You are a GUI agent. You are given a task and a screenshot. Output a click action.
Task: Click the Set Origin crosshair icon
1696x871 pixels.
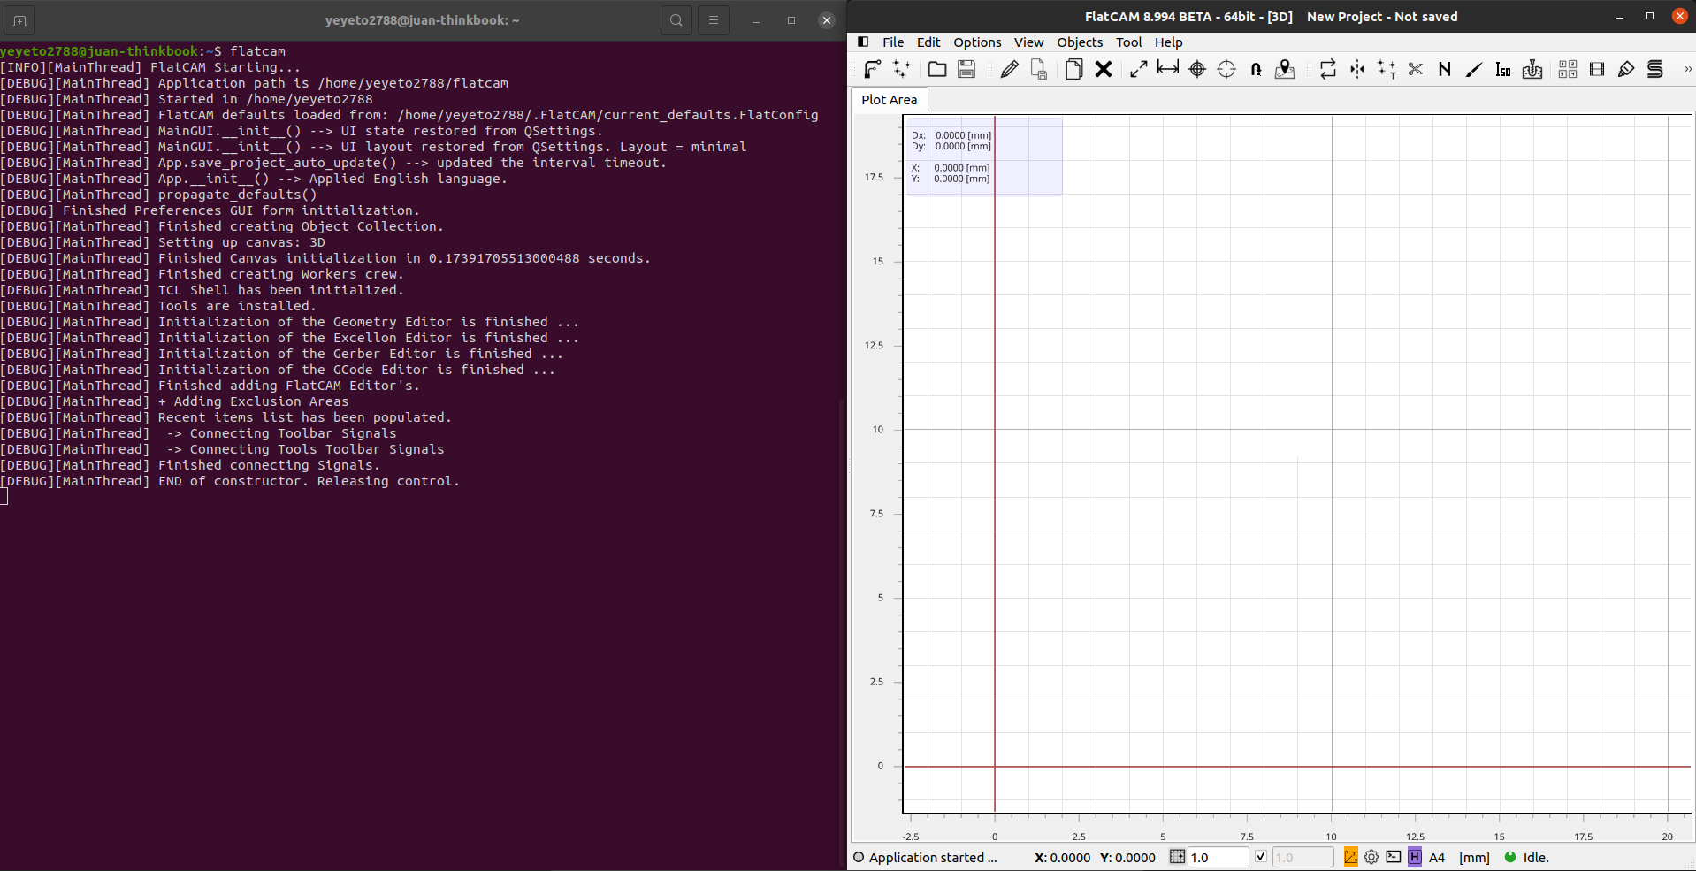tap(1197, 69)
